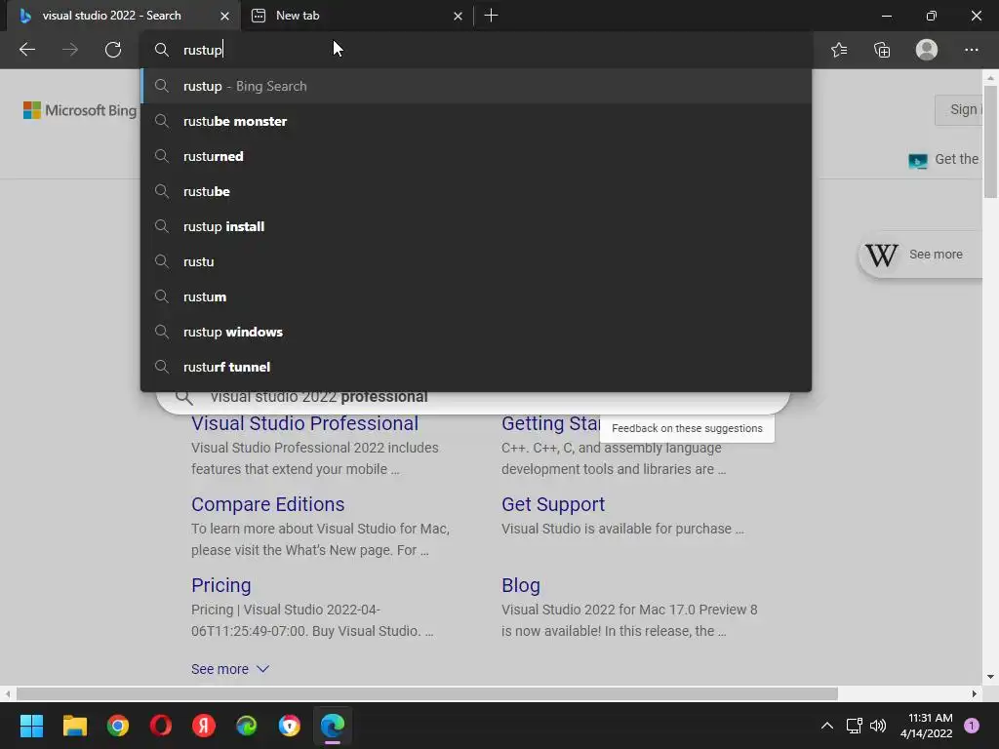Image resolution: width=999 pixels, height=749 pixels.
Task: Open the 'Get Support' link
Action: pos(553,504)
